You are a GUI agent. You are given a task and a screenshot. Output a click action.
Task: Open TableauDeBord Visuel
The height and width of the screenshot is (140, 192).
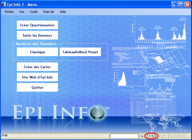point(80,52)
